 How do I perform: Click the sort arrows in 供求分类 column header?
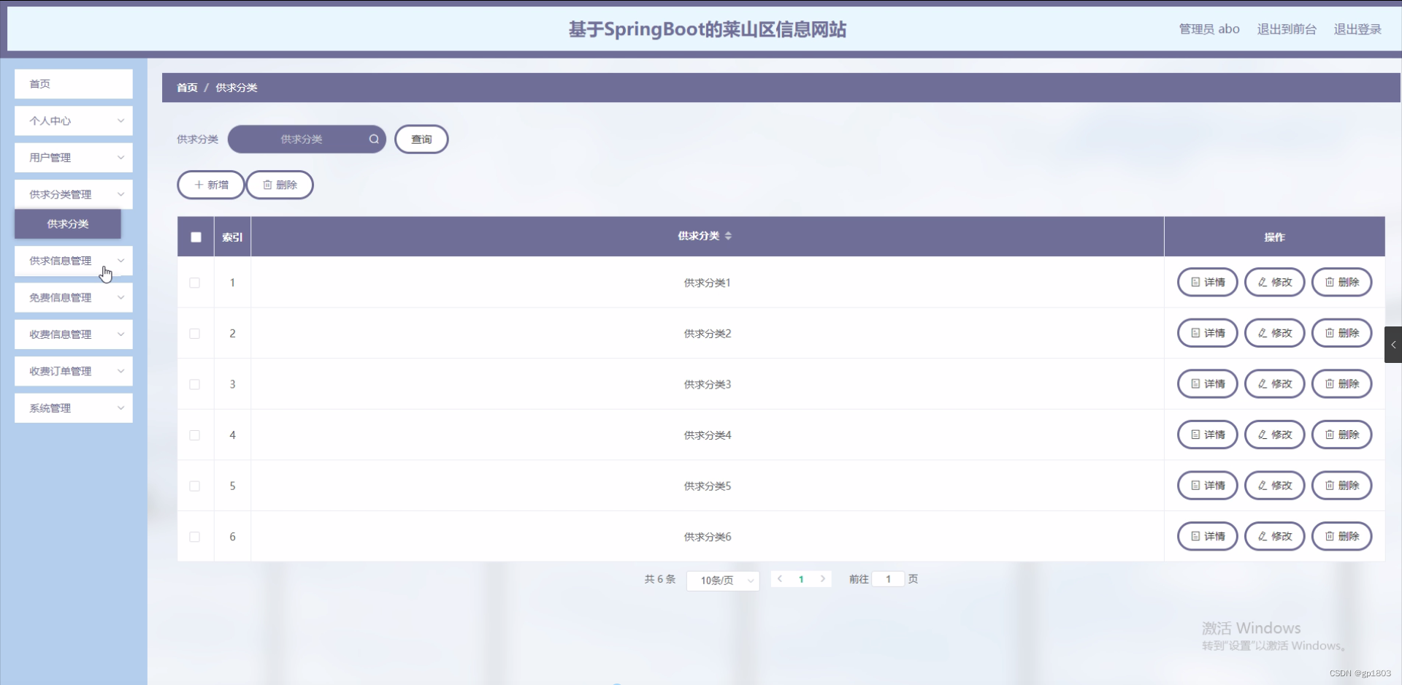(x=728, y=236)
